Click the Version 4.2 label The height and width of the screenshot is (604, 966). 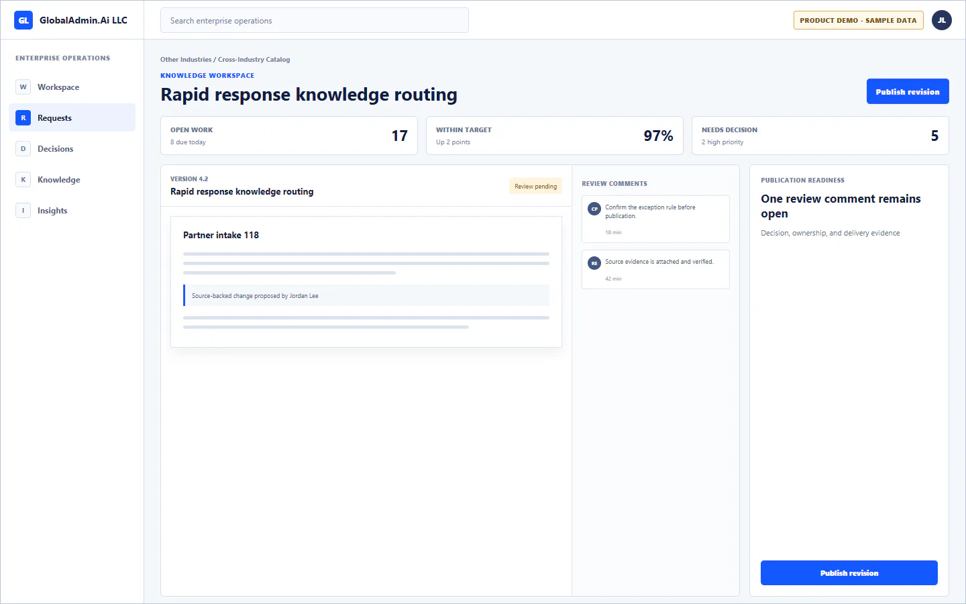click(x=189, y=179)
